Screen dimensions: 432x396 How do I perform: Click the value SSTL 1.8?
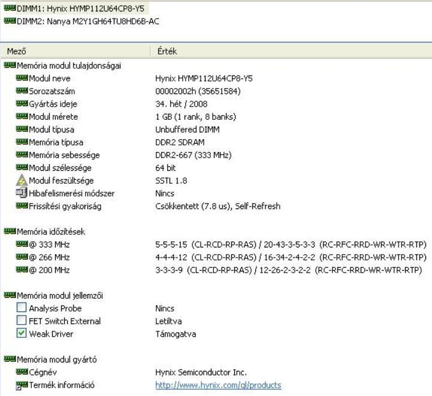pos(171,181)
